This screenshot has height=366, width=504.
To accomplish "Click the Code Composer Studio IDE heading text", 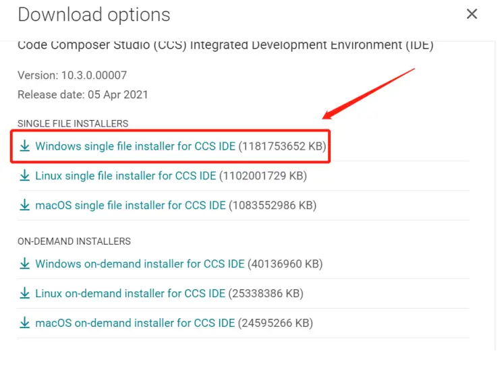I will point(225,46).
